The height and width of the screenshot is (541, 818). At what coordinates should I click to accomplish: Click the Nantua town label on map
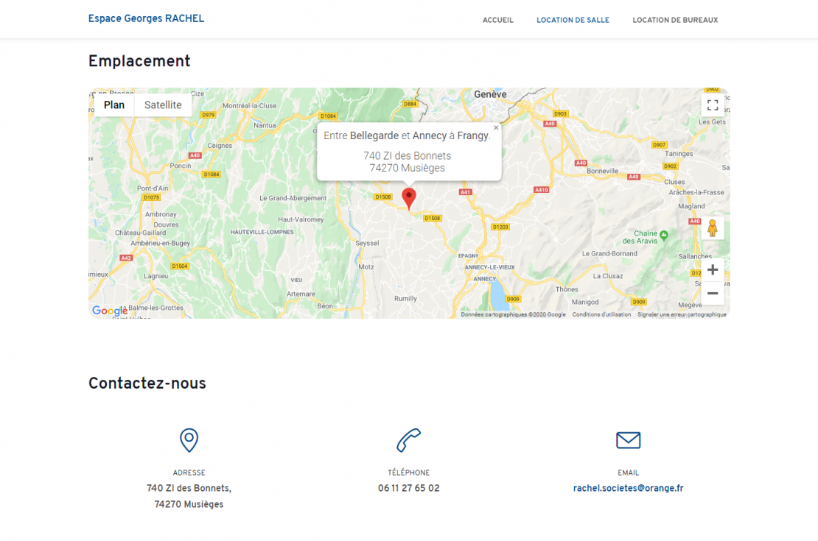(x=265, y=125)
